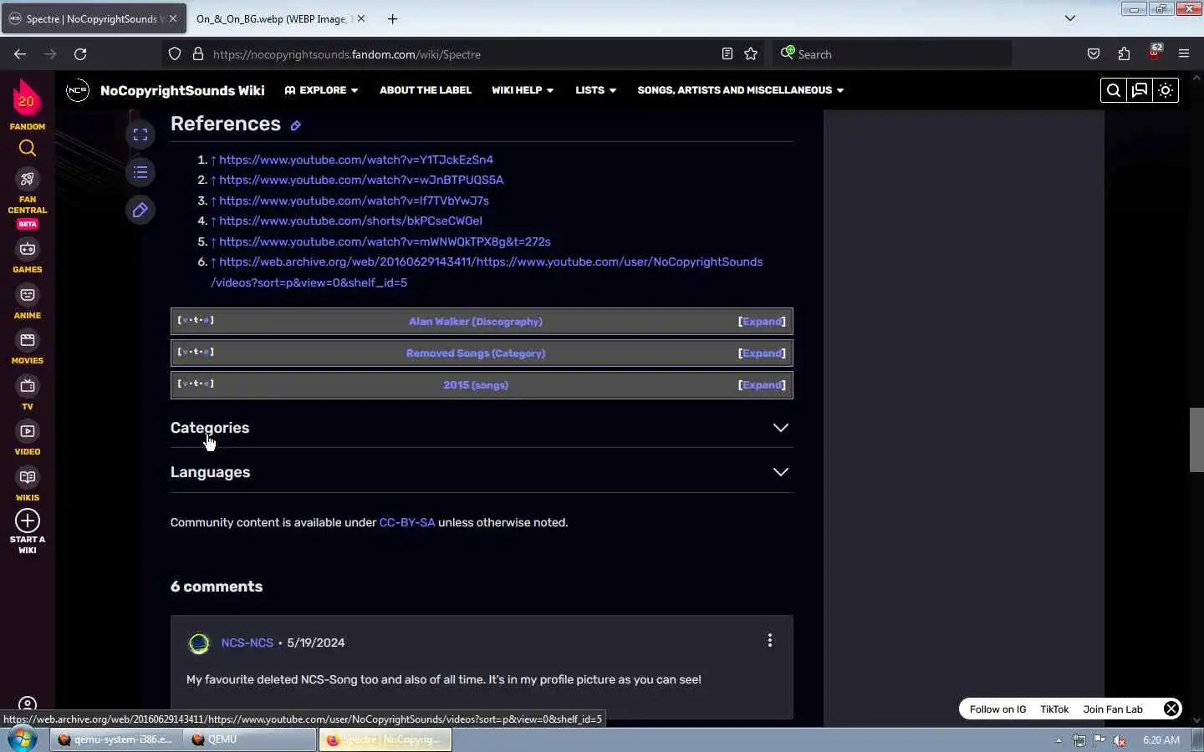Click Join Fan Lab link
Viewport: 1204px width, 752px height.
click(x=1113, y=709)
